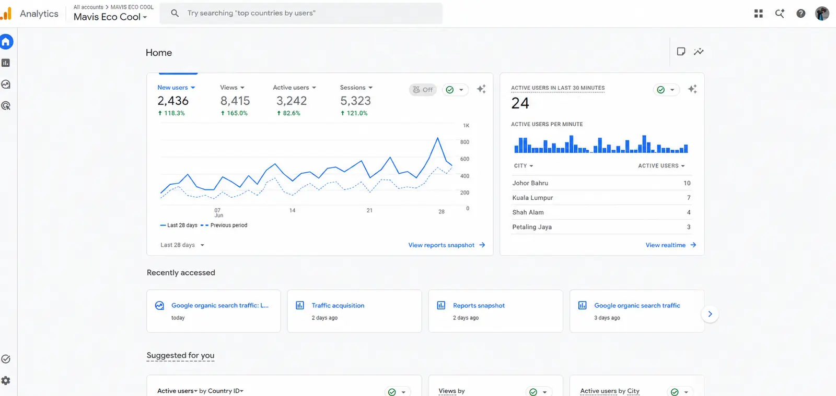Show next recently accessed cards arrow
This screenshot has height=396, width=836.
pyautogui.click(x=710, y=314)
